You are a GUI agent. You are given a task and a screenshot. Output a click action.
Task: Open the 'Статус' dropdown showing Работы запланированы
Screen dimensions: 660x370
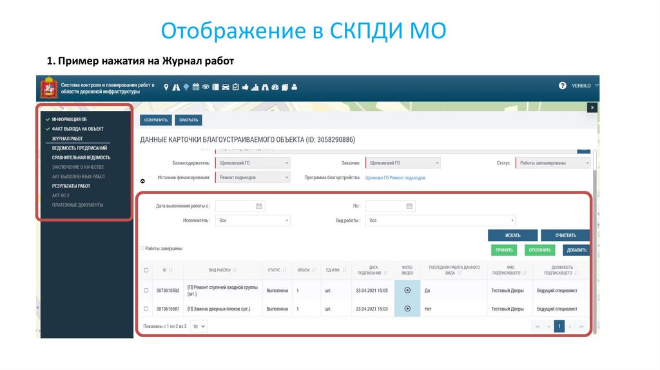coord(553,163)
